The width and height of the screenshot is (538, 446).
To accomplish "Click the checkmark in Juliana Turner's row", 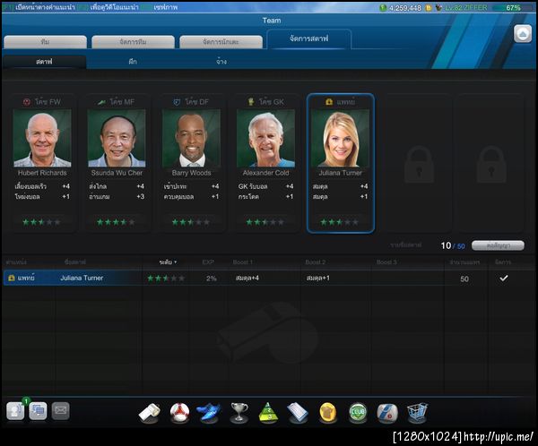I will point(503,279).
